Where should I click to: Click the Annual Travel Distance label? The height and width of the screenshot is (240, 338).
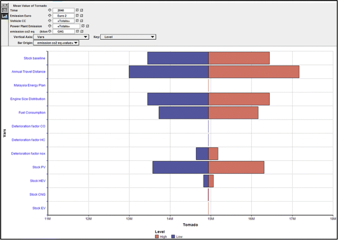pyautogui.click(x=29, y=71)
